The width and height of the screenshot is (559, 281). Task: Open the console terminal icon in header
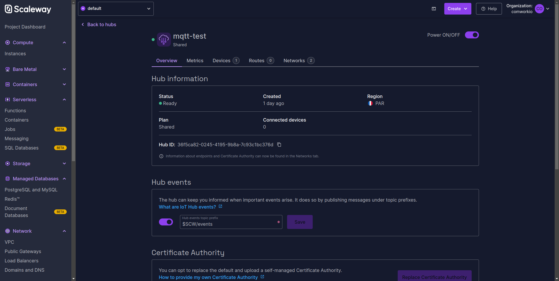434,9
